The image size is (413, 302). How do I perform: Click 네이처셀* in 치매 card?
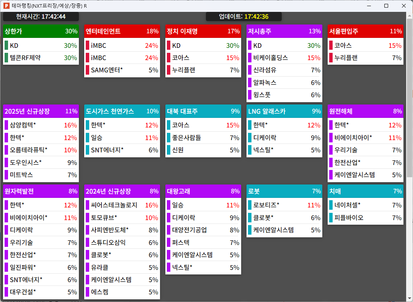pyautogui.click(x=365, y=205)
